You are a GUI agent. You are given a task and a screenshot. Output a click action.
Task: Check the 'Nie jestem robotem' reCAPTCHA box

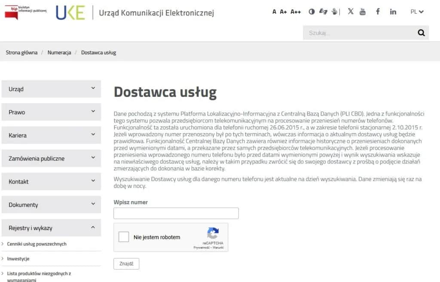tap(124, 237)
